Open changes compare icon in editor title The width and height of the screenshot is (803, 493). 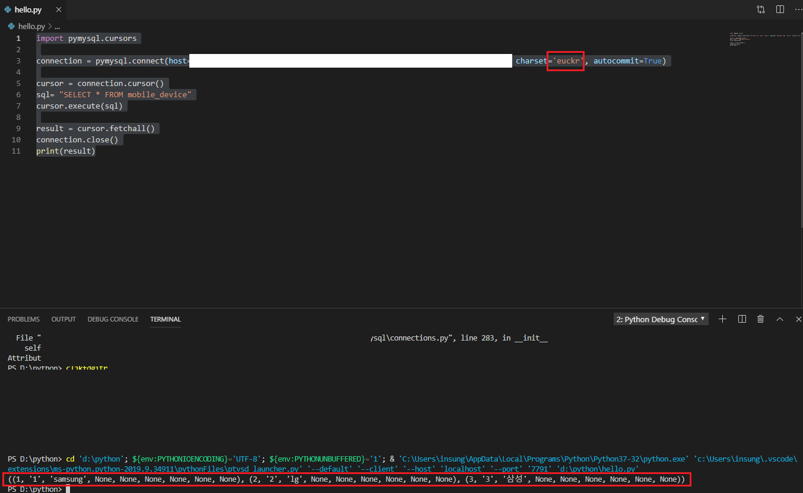[x=761, y=9]
